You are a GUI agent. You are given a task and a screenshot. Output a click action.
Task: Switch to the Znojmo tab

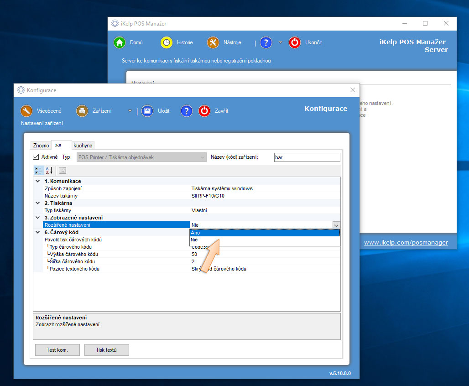point(41,146)
